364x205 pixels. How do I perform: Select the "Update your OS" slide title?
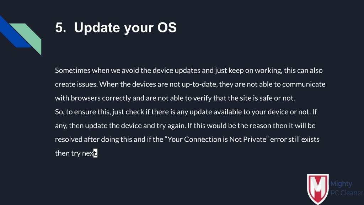click(x=125, y=28)
